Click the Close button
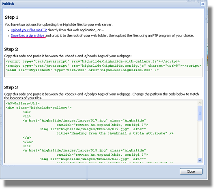Screen dimensions: 217x189 click(191, 172)
